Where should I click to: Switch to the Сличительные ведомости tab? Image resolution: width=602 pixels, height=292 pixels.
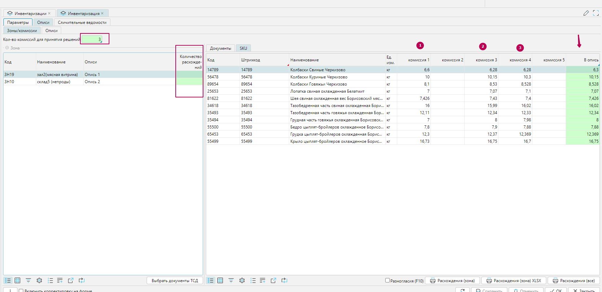click(x=82, y=22)
